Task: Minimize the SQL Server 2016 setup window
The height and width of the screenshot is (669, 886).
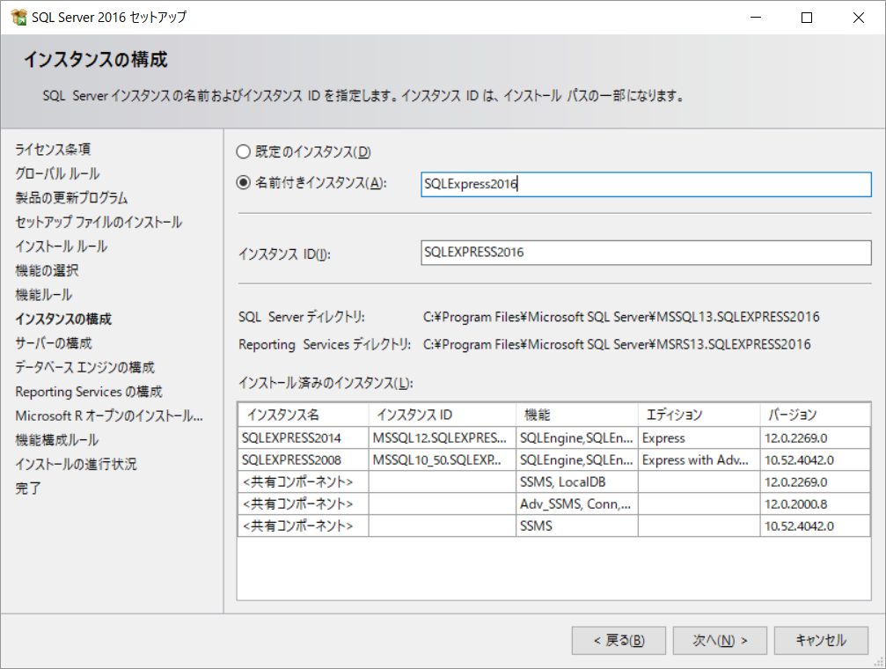Action: (756, 18)
